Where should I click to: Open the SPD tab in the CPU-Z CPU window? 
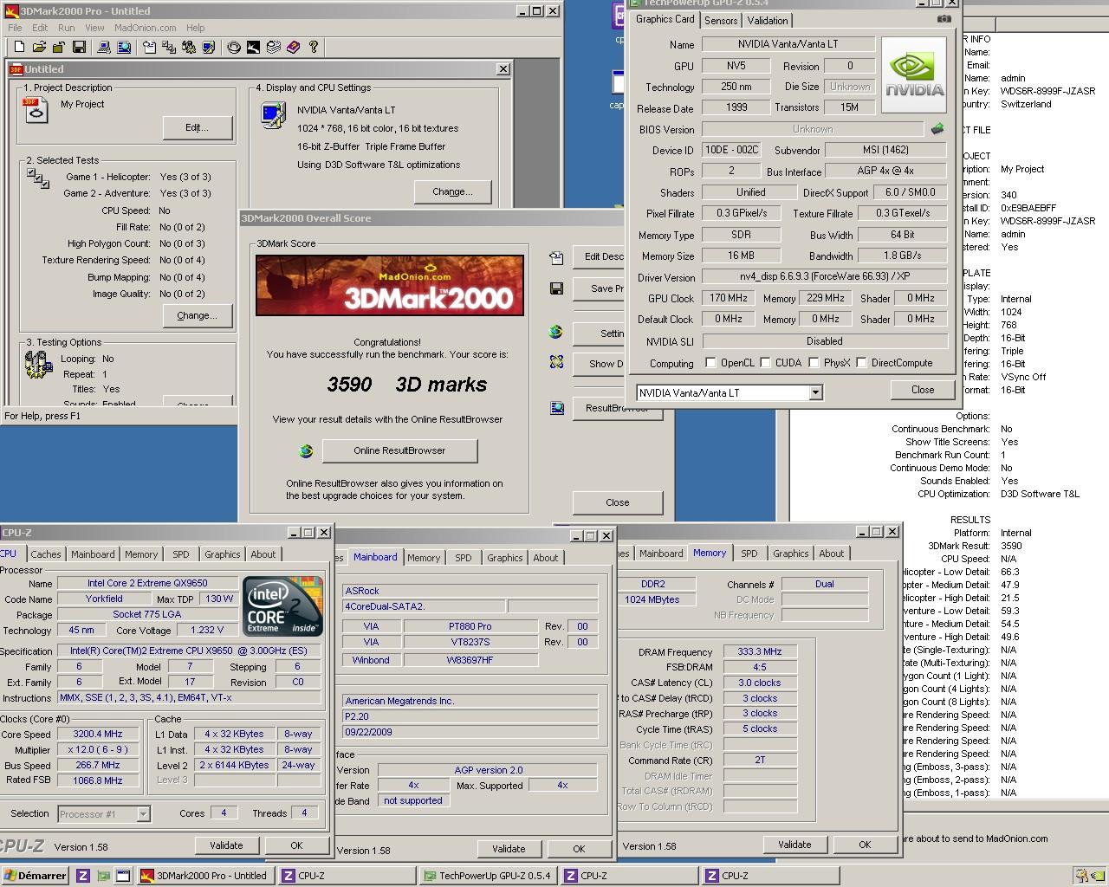(180, 554)
